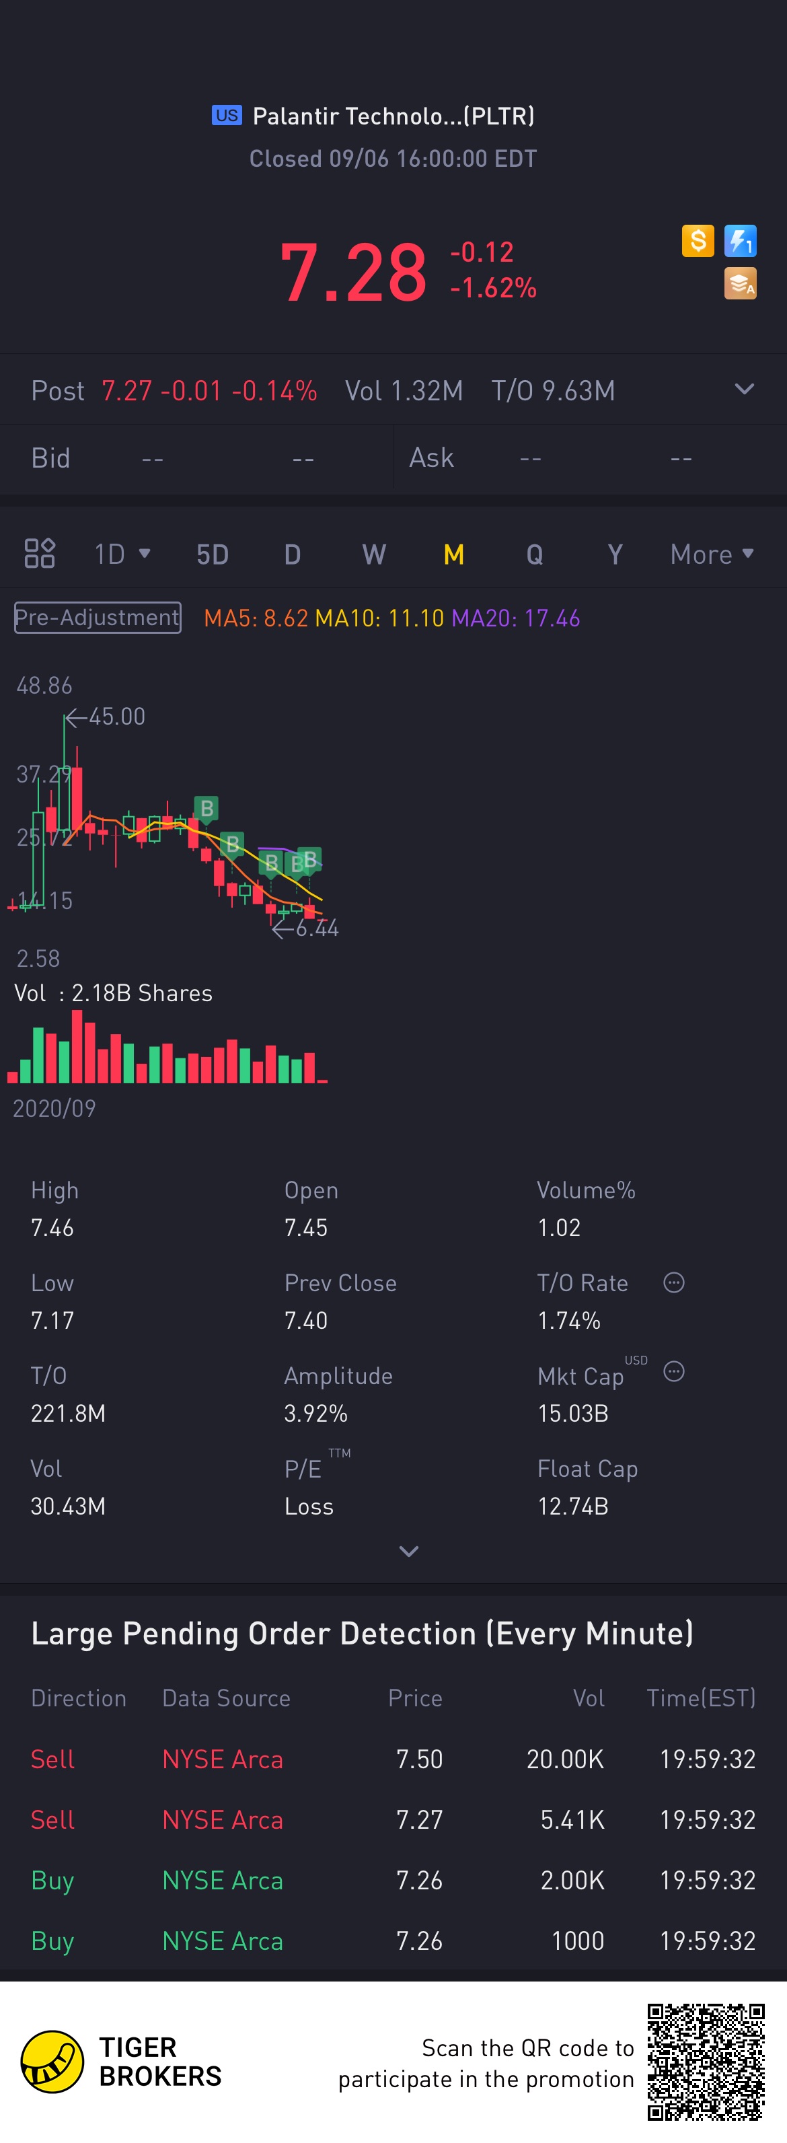Tap the blue lightning bolt badge
The width and height of the screenshot is (787, 2143).
tap(740, 242)
